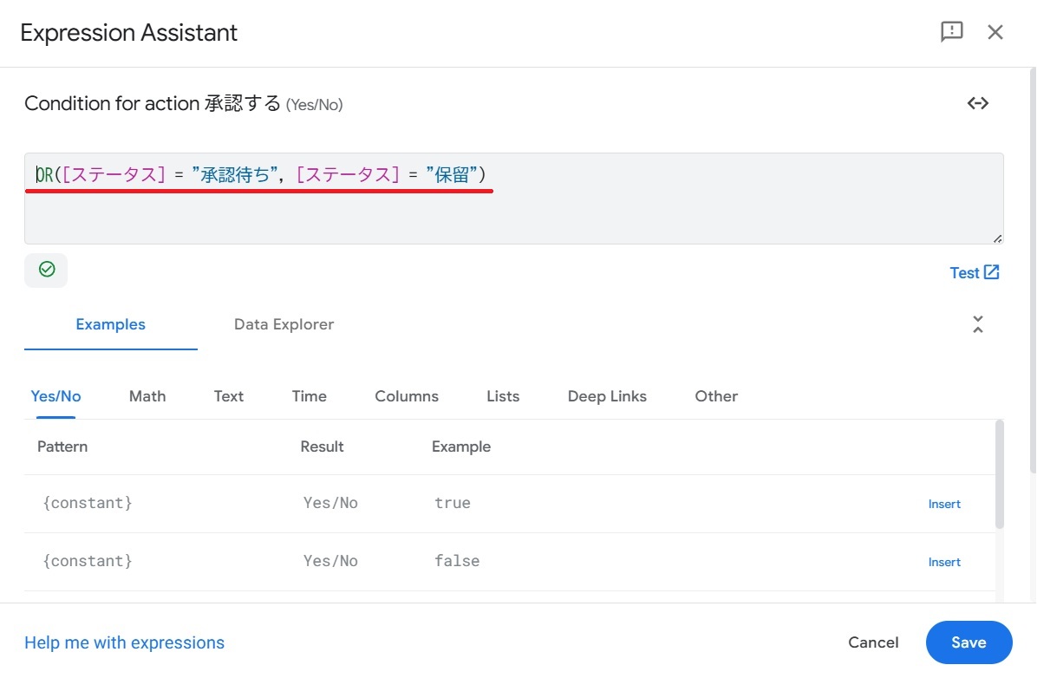Click the expand-width arrows icon
Image resolution: width=1037 pixels, height=678 pixels.
click(x=978, y=103)
